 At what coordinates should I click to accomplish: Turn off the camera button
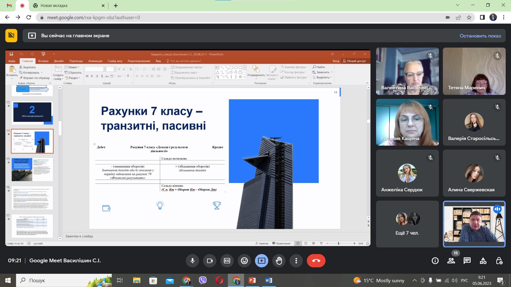(x=210, y=261)
